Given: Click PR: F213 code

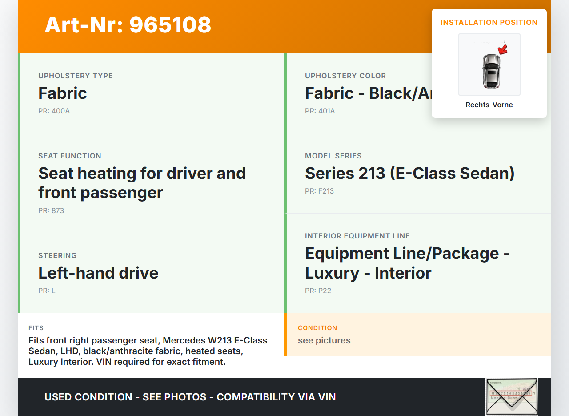Looking at the screenshot, I should [319, 191].
